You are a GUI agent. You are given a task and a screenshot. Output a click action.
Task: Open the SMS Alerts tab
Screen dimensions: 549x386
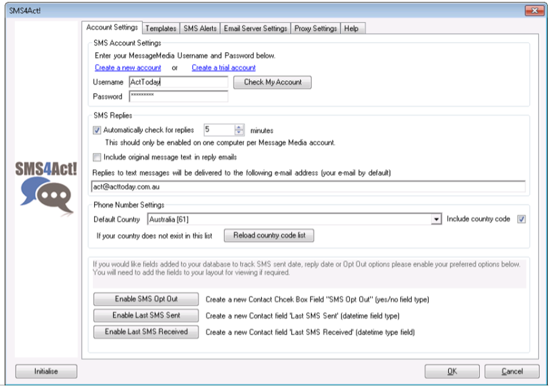(200, 29)
